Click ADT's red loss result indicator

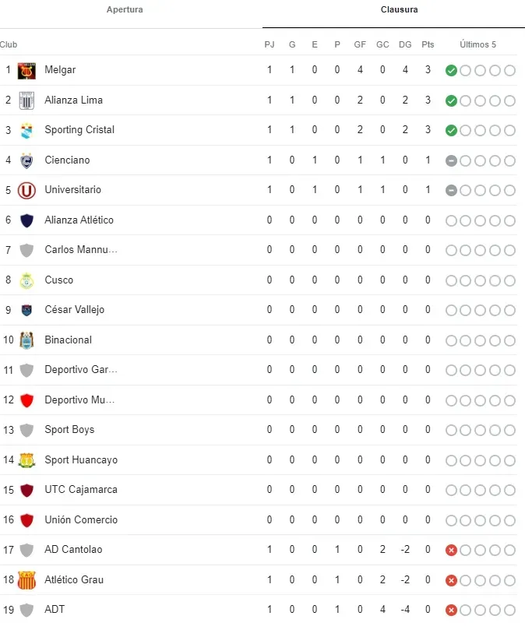click(451, 611)
